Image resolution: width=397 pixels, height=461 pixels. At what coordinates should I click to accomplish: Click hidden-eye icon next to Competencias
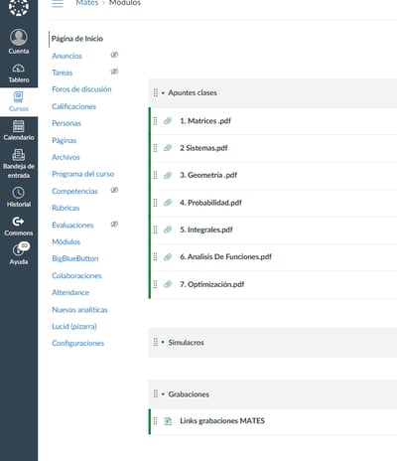tap(114, 190)
